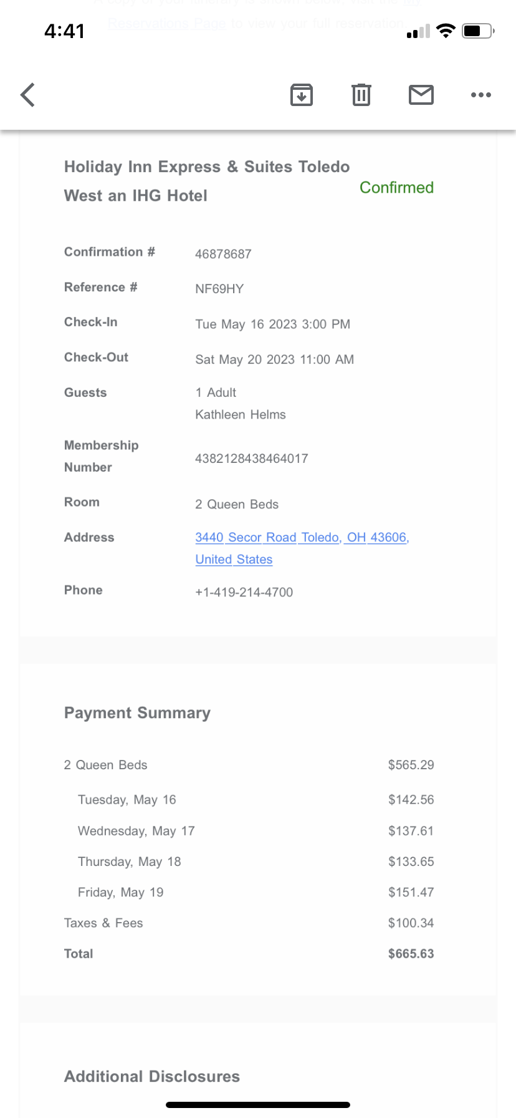Tap the hotel phone number +1-419-214-4700

point(244,592)
